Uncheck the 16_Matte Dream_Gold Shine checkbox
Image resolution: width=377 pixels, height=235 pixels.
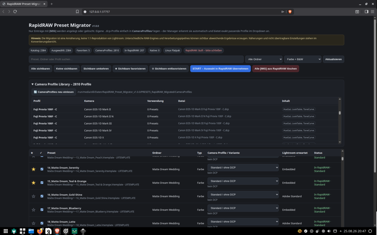pos(42,196)
